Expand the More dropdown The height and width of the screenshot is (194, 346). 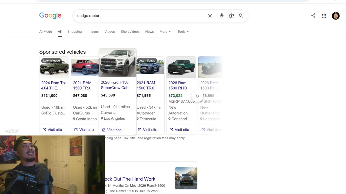165,32
